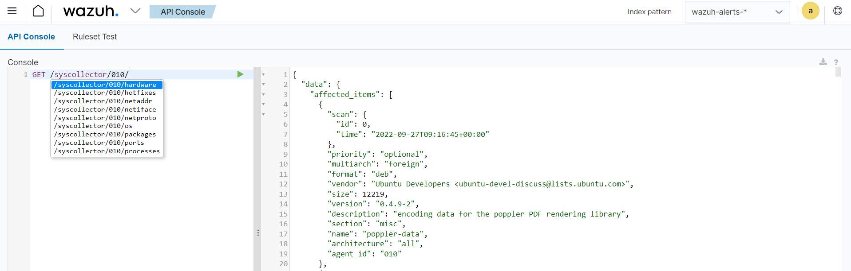The image size is (851, 271).
Task: Click the "description" encoding data line
Action: click(478, 214)
